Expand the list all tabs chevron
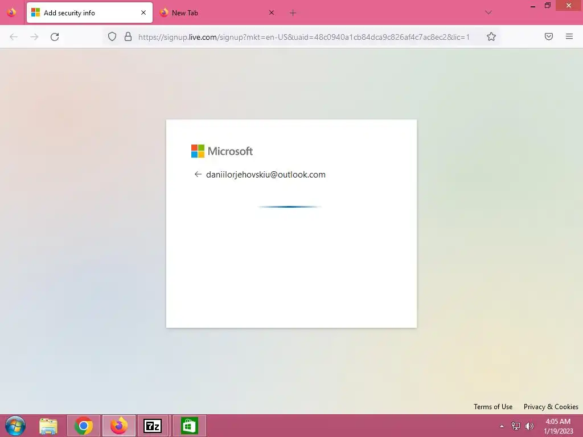Viewport: 583px width, 437px height. [488, 13]
